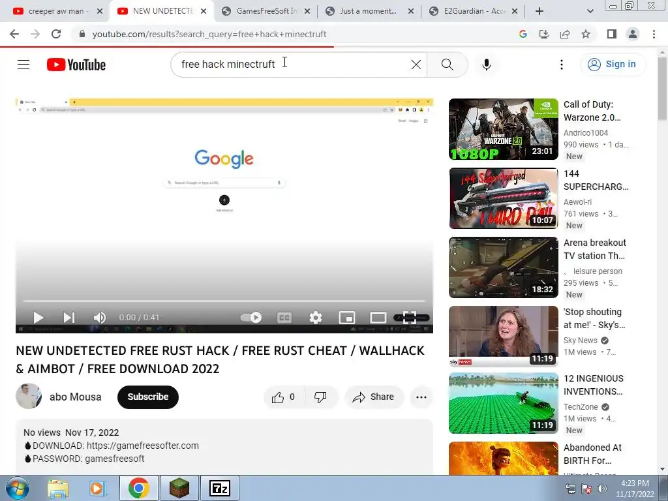
Task: Sign in to YouTube
Action: pyautogui.click(x=613, y=65)
